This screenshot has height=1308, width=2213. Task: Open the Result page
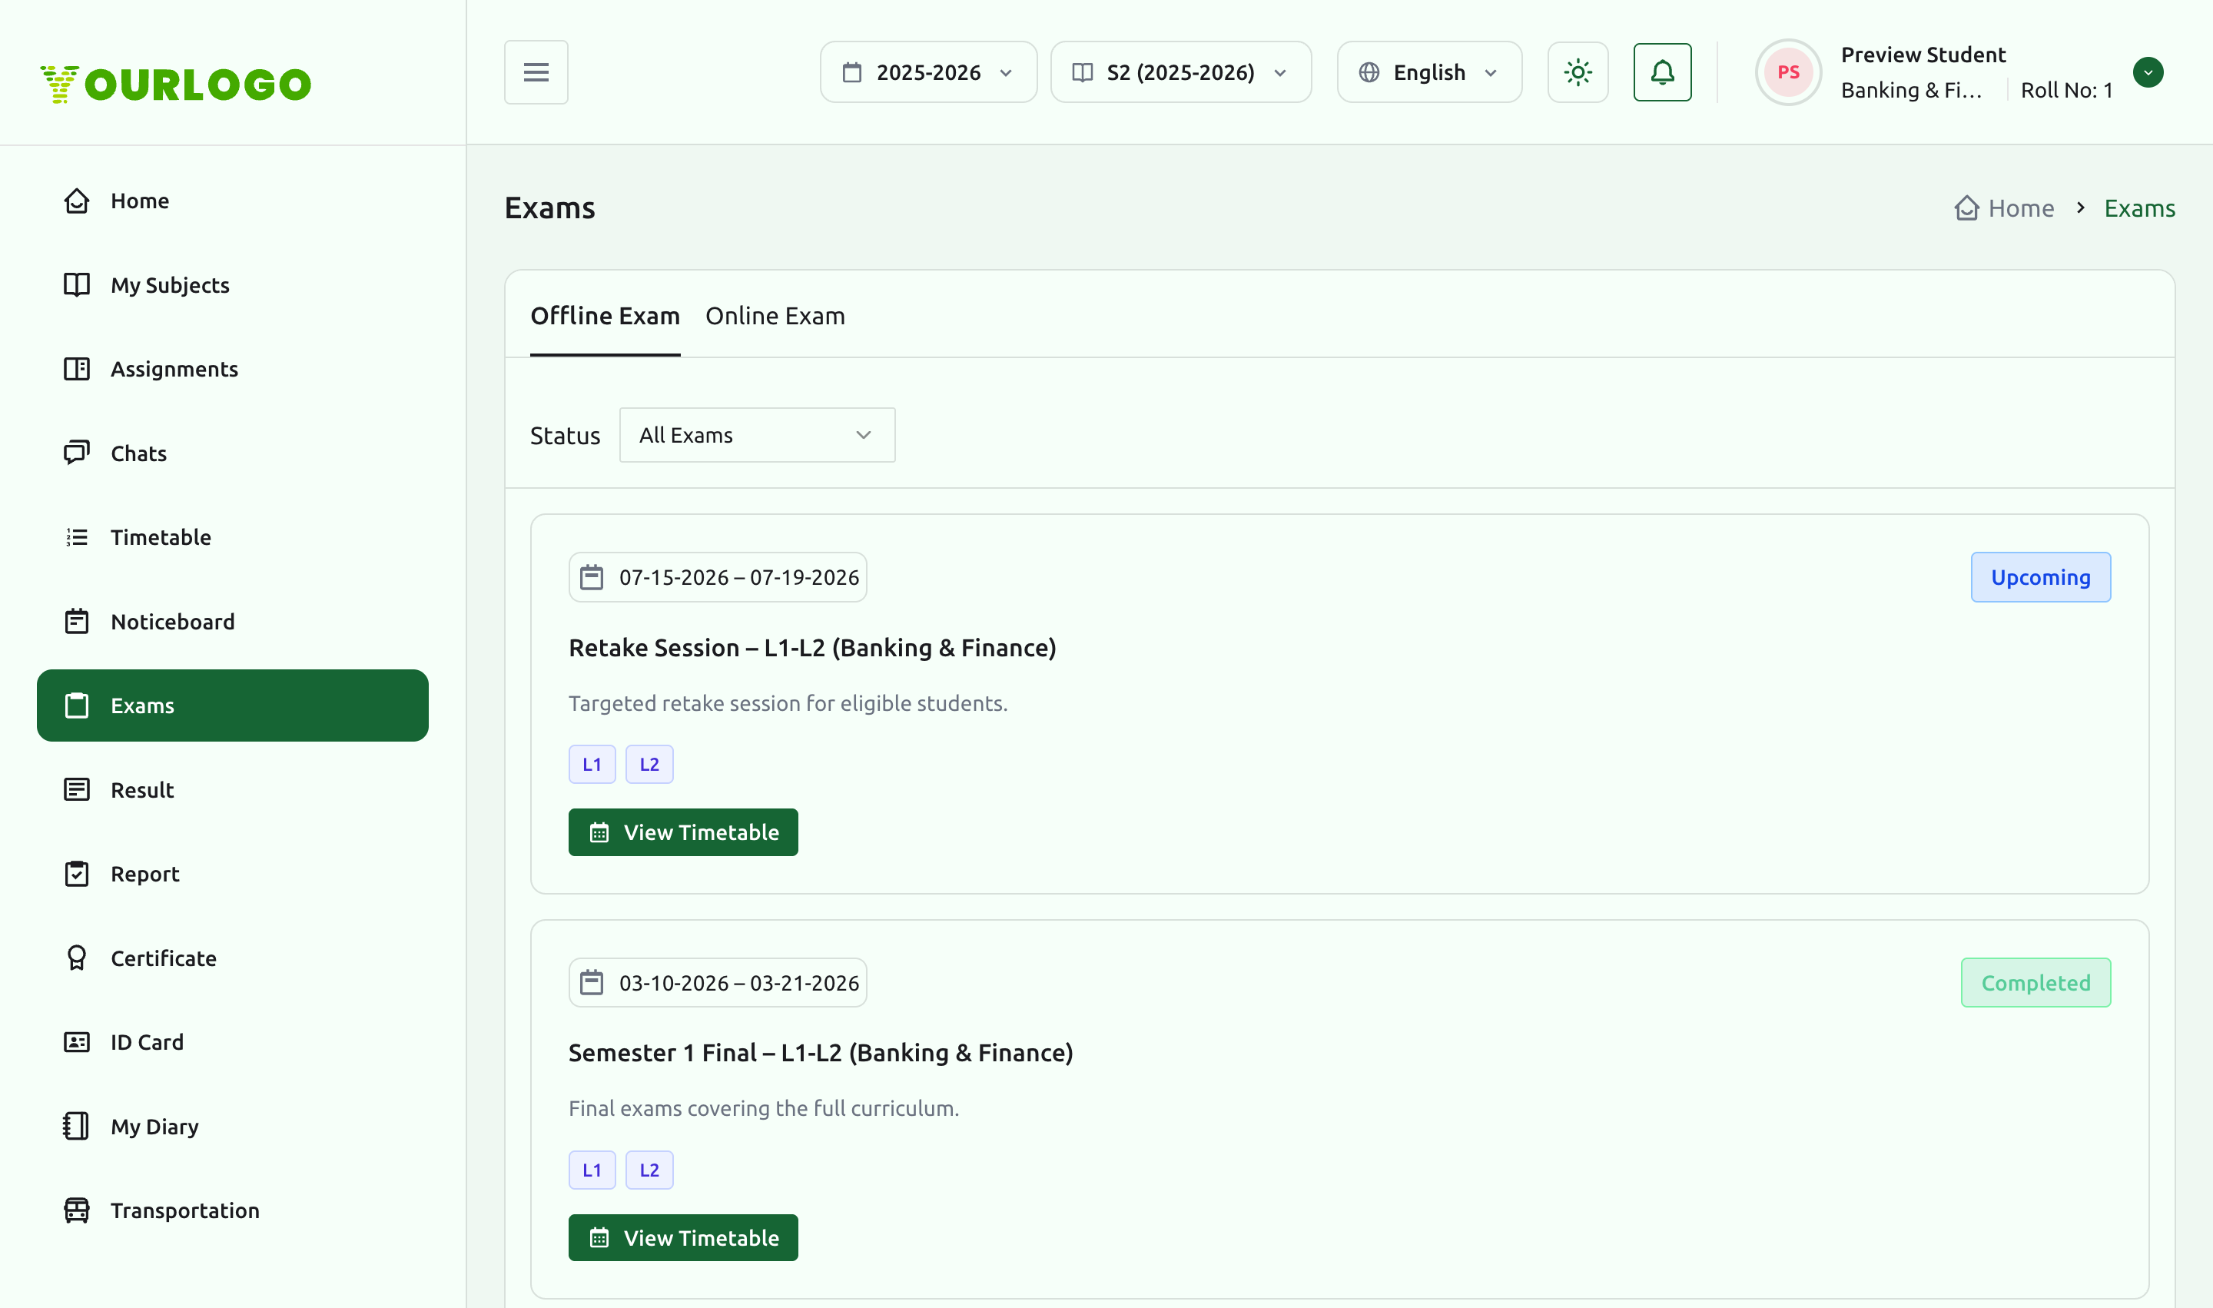tap(233, 790)
